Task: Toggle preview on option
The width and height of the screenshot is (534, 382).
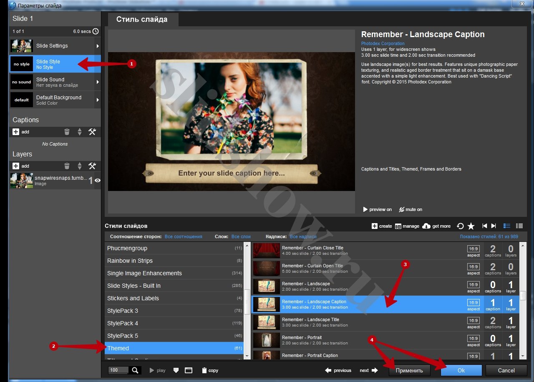Action: [377, 209]
